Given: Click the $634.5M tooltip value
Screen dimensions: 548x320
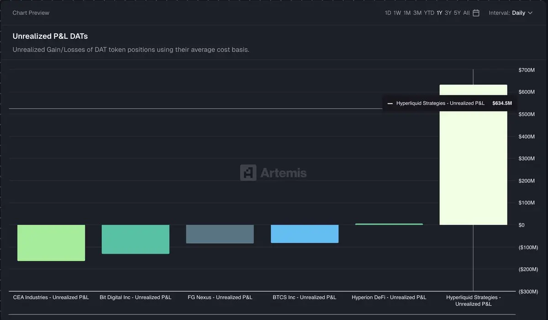Looking at the screenshot, I should 502,103.
